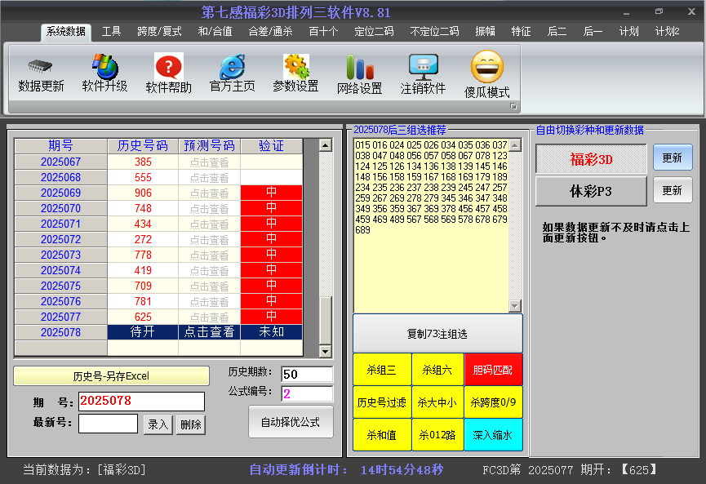Select the 系统数据 tab

pos(66,32)
